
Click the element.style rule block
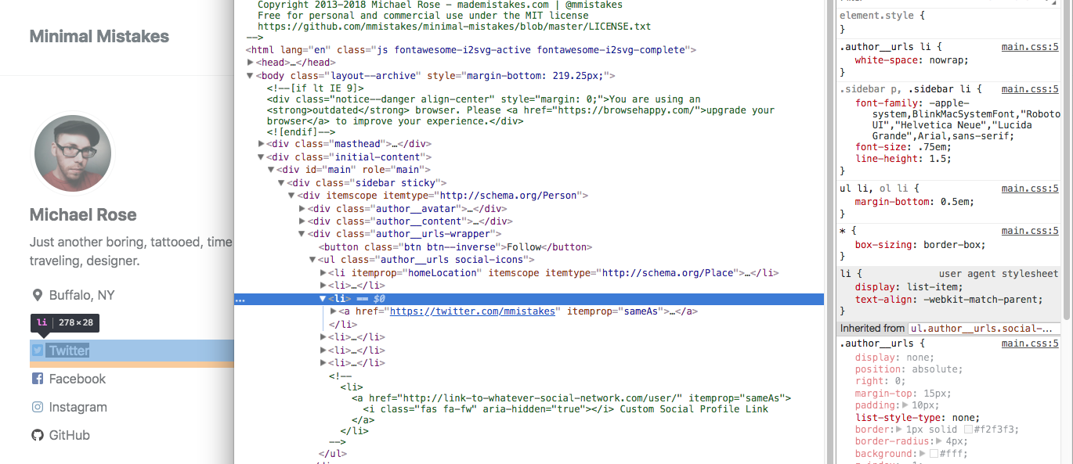click(948, 22)
